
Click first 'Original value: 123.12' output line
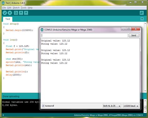(x=55, y=41)
